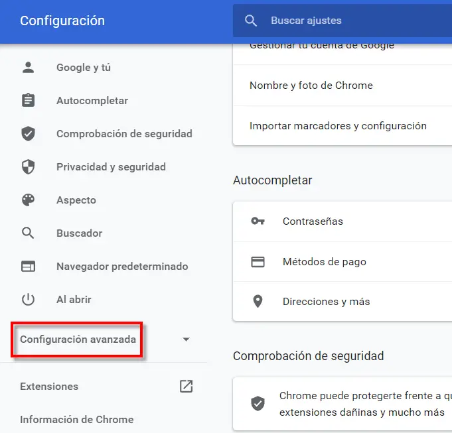Go to Privacidad y seguridad section
This screenshot has width=452, height=433.
pos(111,167)
